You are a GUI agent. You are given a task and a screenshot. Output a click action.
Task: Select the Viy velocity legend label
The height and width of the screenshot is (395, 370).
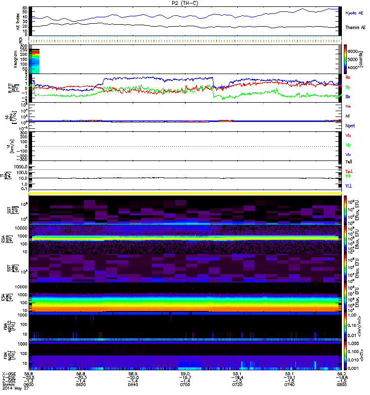point(349,145)
